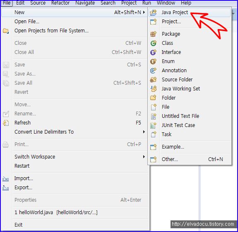The image size is (238, 232).
Task: Click Import... menu entry
Action: tap(75, 178)
